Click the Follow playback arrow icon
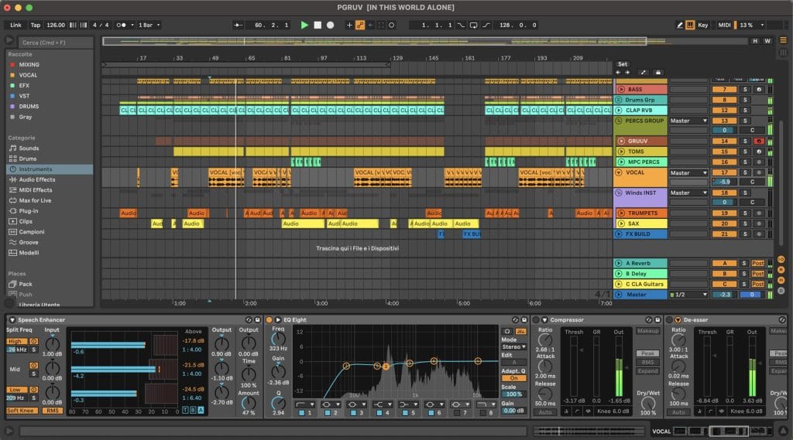The height and width of the screenshot is (440, 793). click(238, 25)
